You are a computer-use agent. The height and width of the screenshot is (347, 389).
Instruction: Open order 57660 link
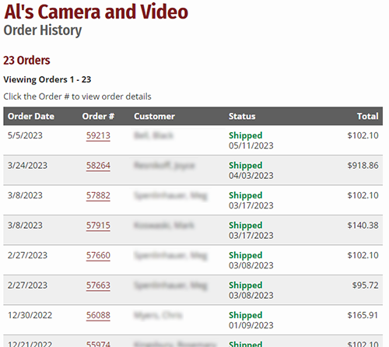point(98,255)
